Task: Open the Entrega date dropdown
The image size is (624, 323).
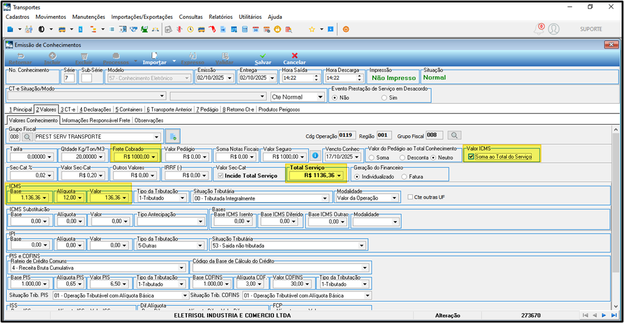Action: point(272,78)
